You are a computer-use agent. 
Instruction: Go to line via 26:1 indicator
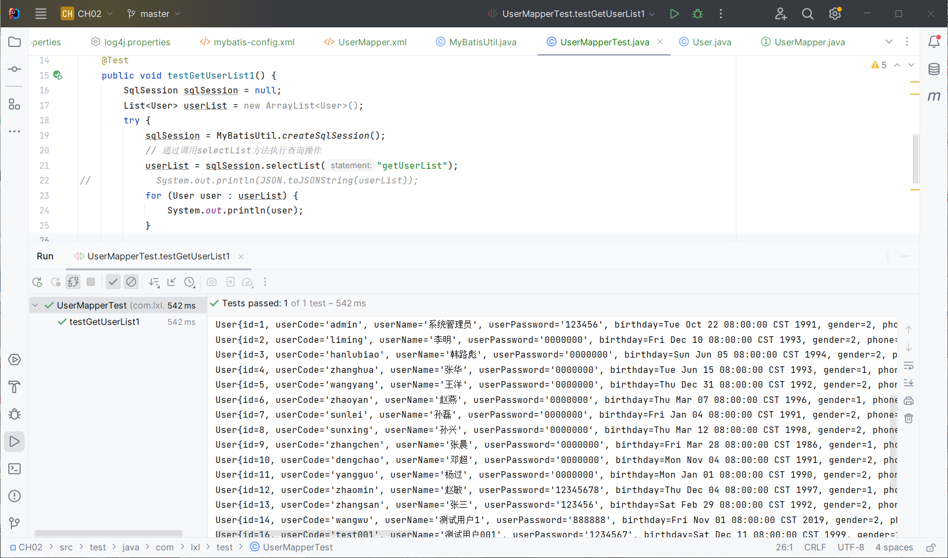[784, 547]
